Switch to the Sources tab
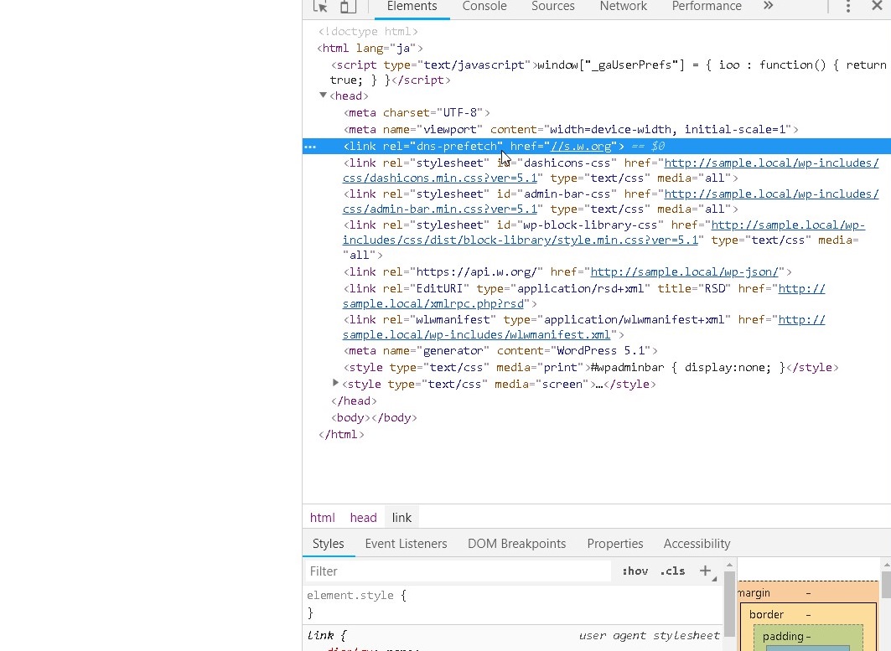This screenshot has height=651, width=891. (x=552, y=7)
